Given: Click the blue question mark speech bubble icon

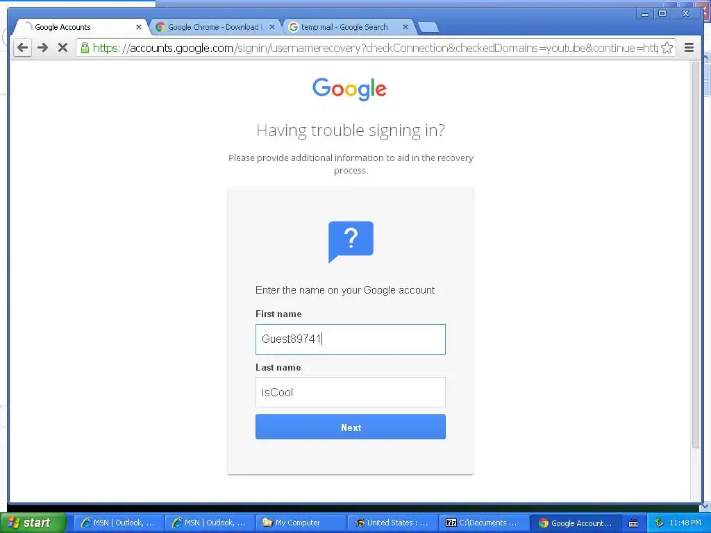Looking at the screenshot, I should point(351,242).
